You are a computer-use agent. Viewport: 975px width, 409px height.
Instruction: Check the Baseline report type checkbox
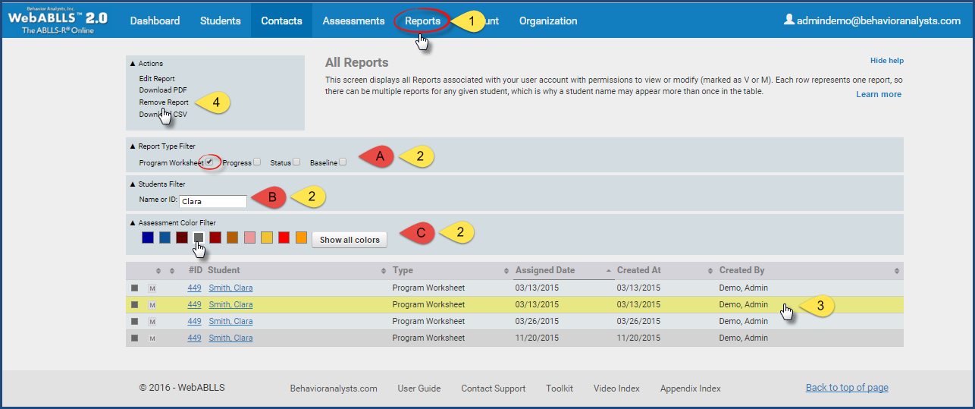pyautogui.click(x=343, y=162)
